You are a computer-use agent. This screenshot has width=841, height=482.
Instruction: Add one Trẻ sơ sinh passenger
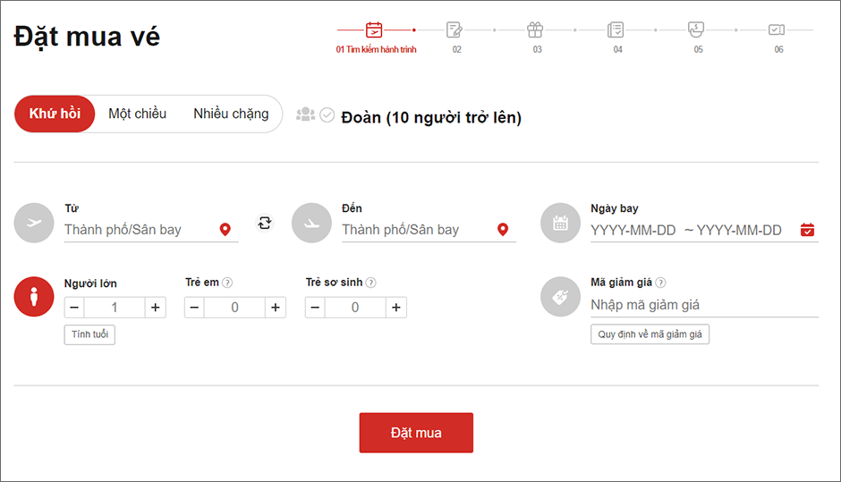(x=396, y=308)
